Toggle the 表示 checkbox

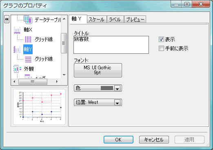pos(161,40)
